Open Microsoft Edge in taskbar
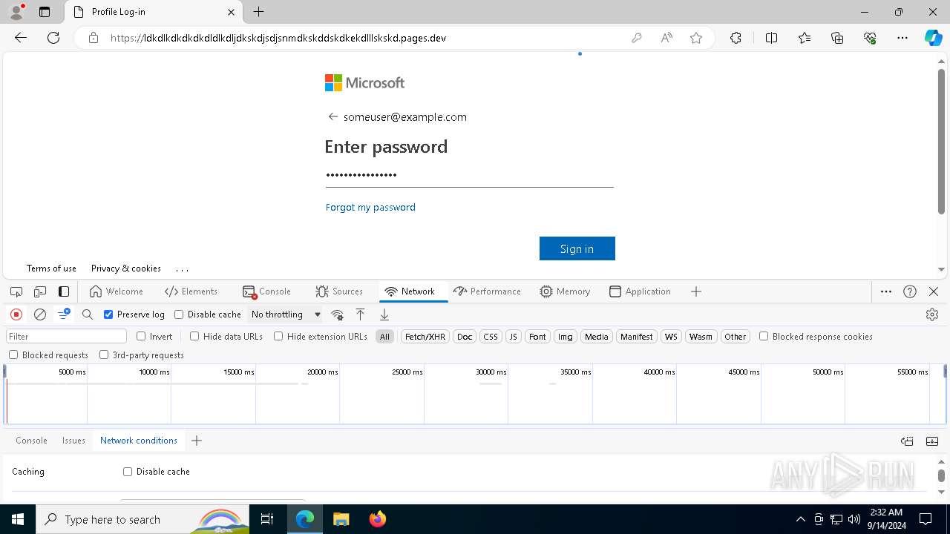The image size is (950, 534). point(305,519)
